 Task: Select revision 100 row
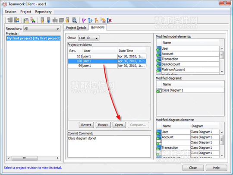point(107,61)
